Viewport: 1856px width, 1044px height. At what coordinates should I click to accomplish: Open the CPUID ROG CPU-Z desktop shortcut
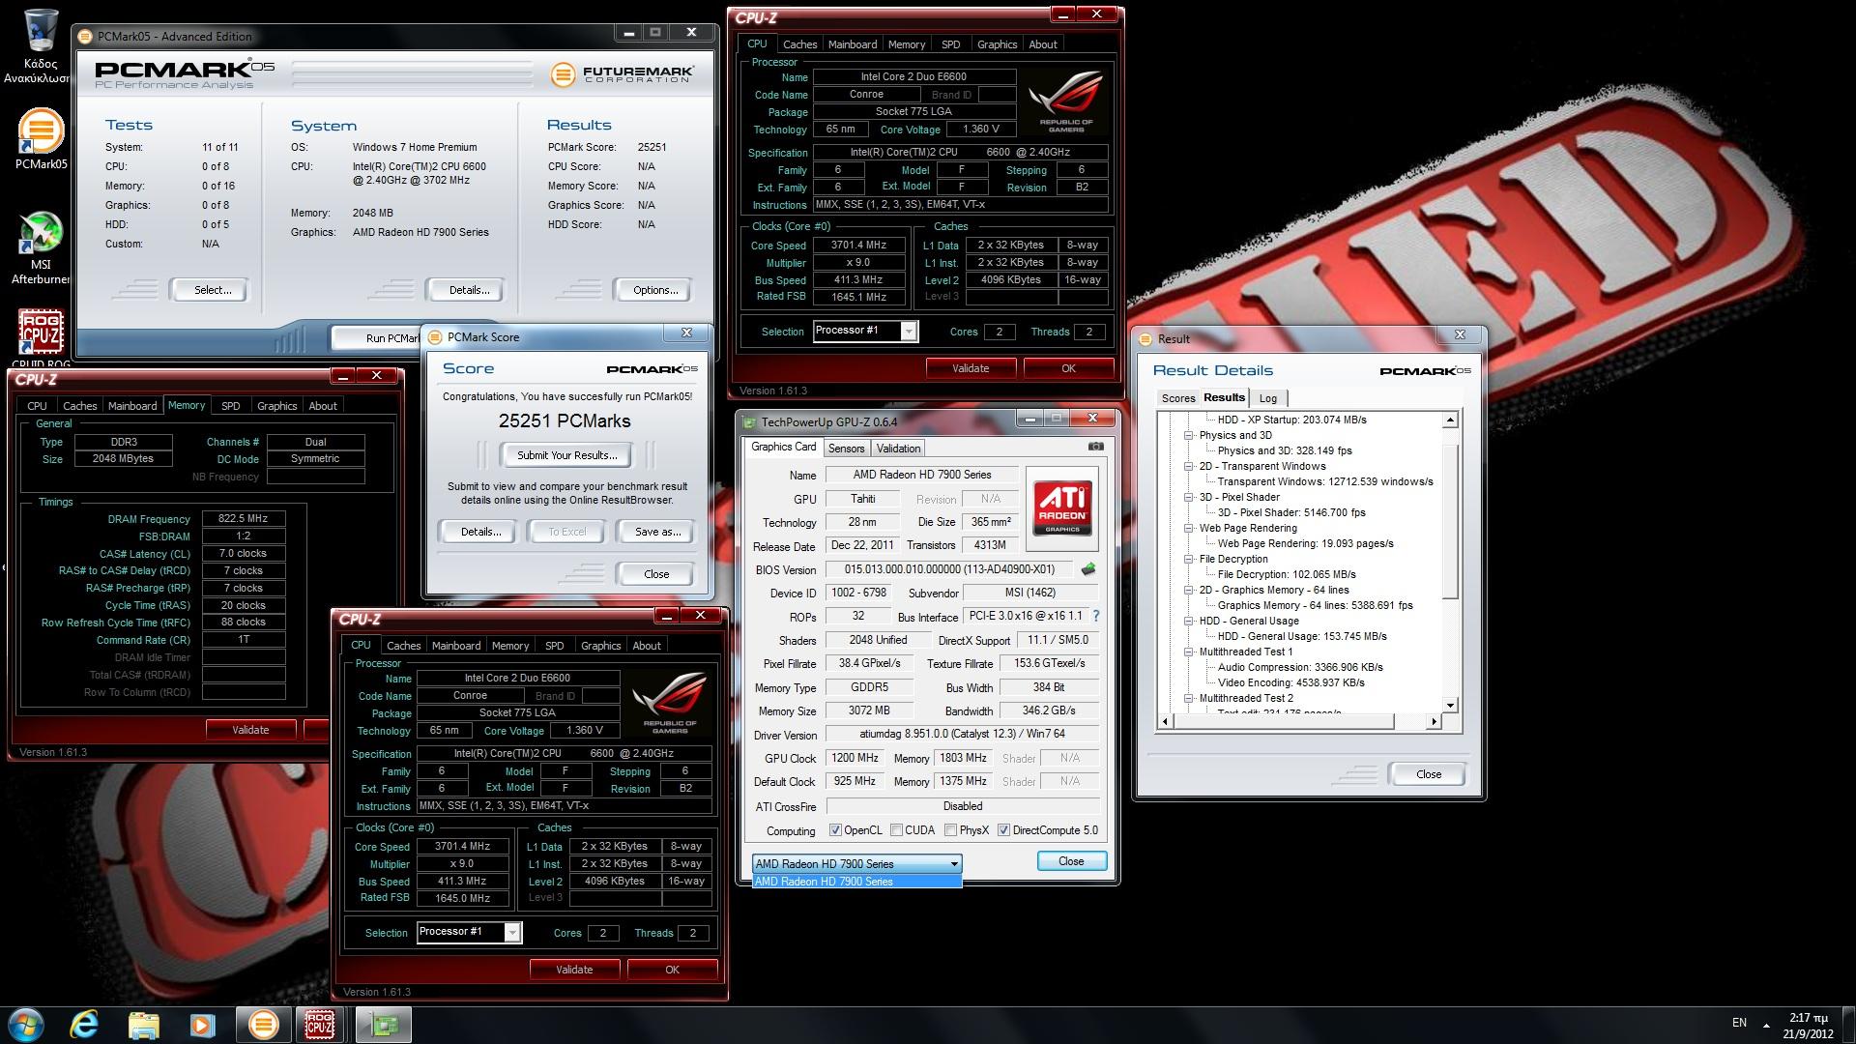[x=41, y=338]
